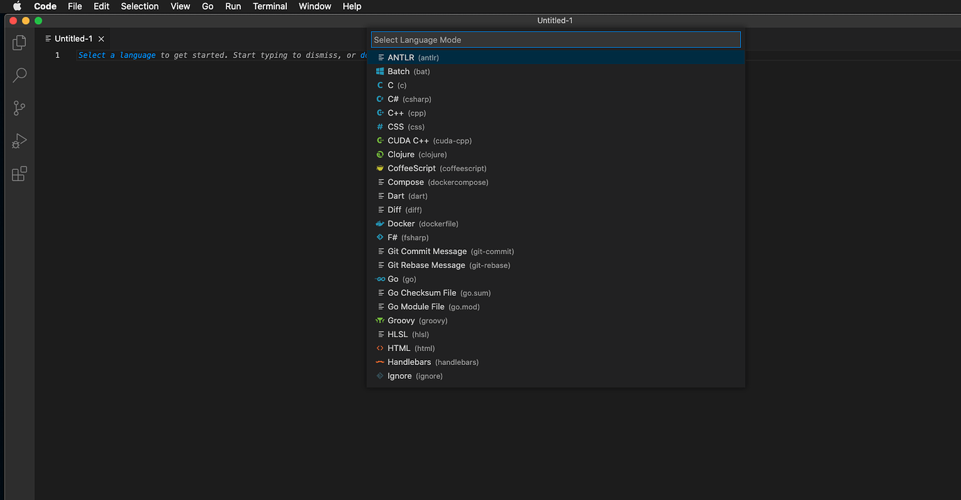Viewport: 961px width, 500px height.
Task: Open the Code application menu
Action: (45, 6)
